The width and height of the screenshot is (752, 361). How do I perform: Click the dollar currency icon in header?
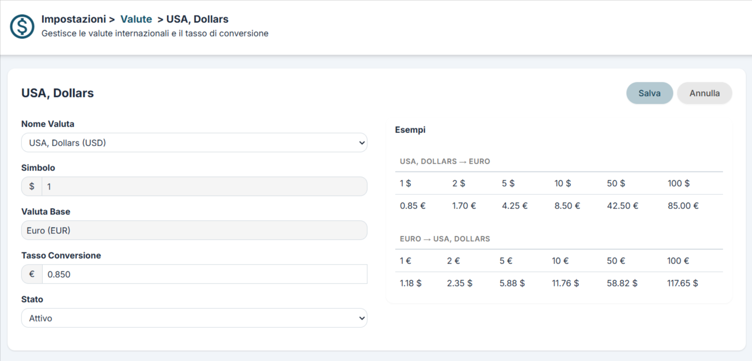pos(22,26)
